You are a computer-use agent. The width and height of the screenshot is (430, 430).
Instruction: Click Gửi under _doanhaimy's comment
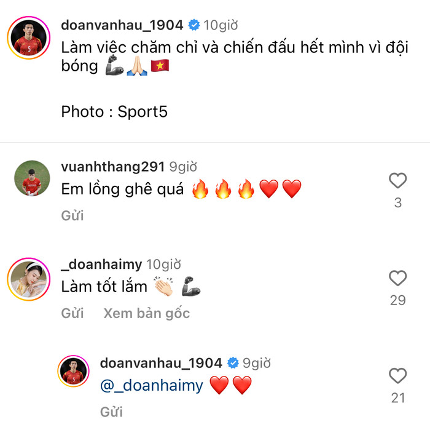72,313
